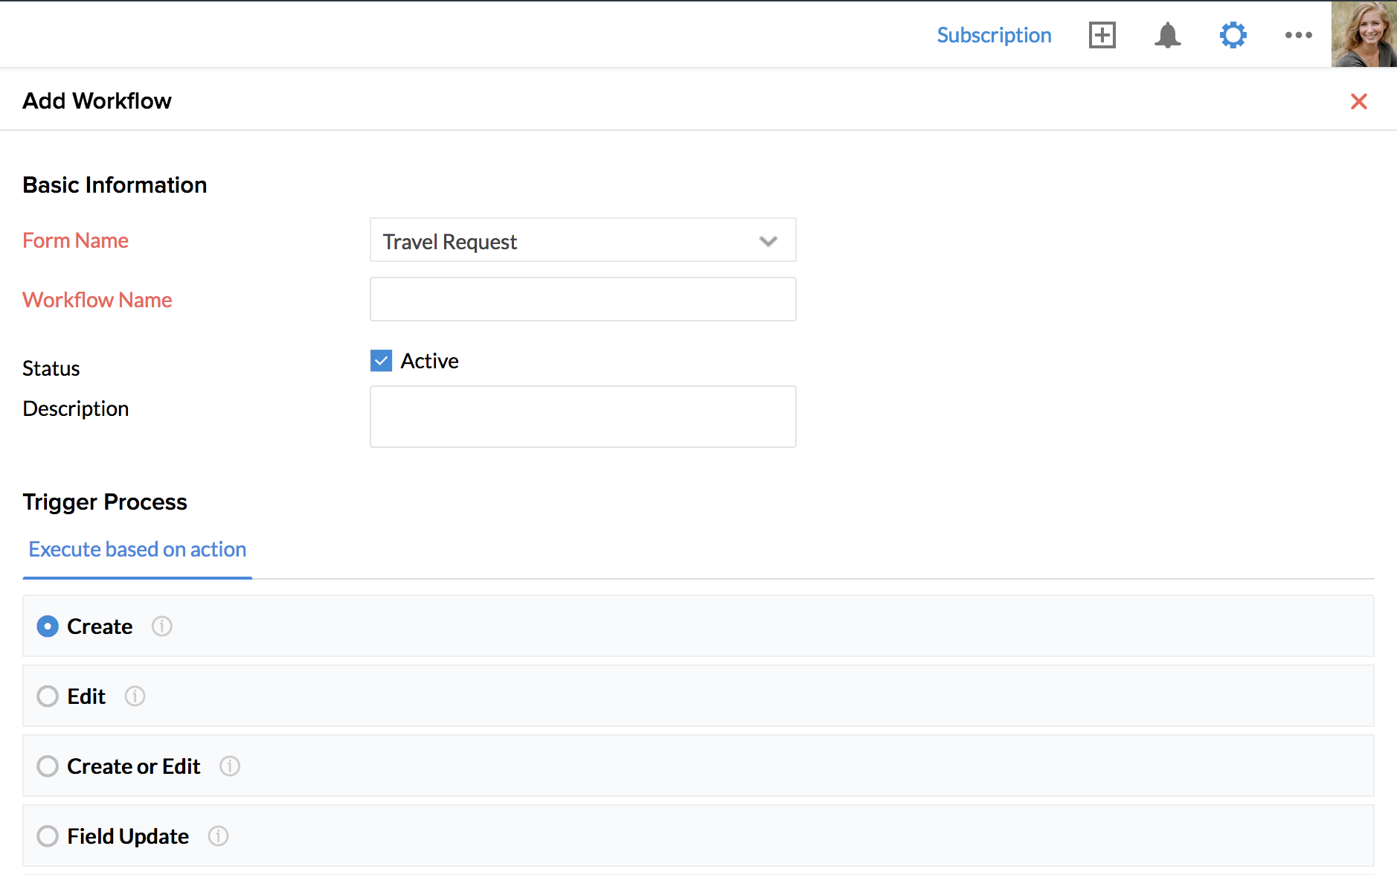Click the Workflow Name input field

click(582, 299)
